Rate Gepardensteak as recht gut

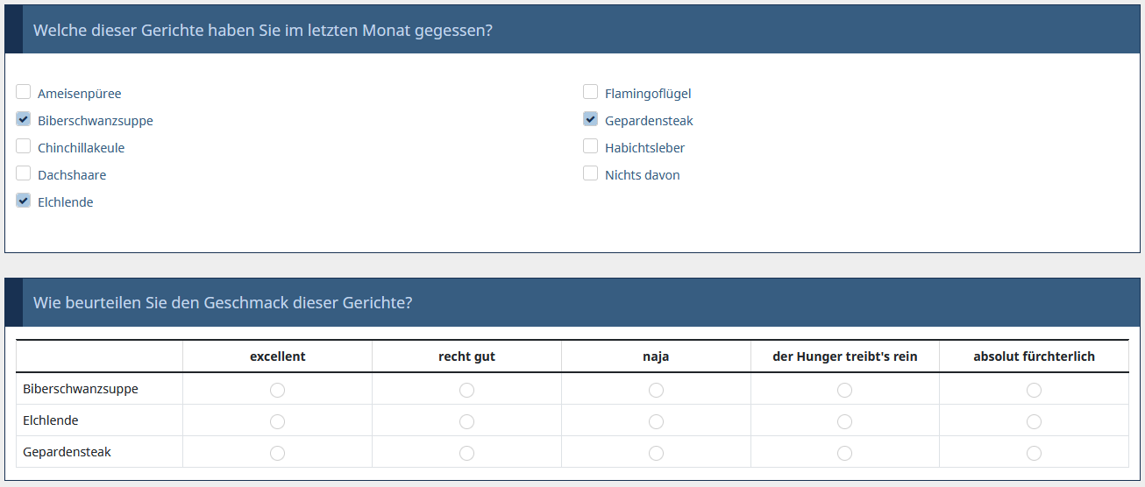point(467,453)
